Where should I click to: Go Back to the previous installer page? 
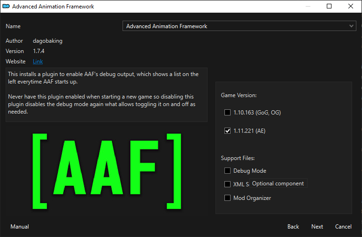[x=293, y=227]
